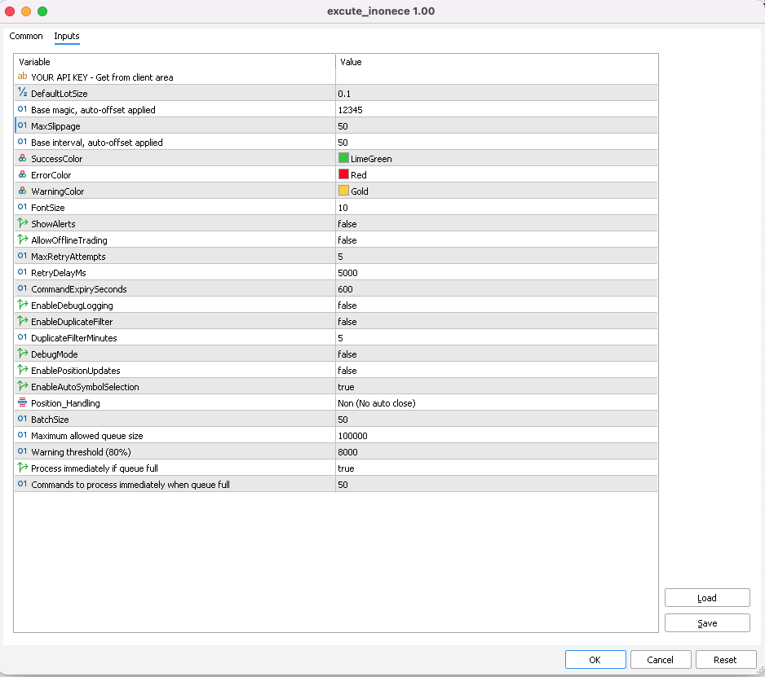This screenshot has width=765, height=677.
Task: Click the YOUR API KEY value field
Action: coord(496,77)
